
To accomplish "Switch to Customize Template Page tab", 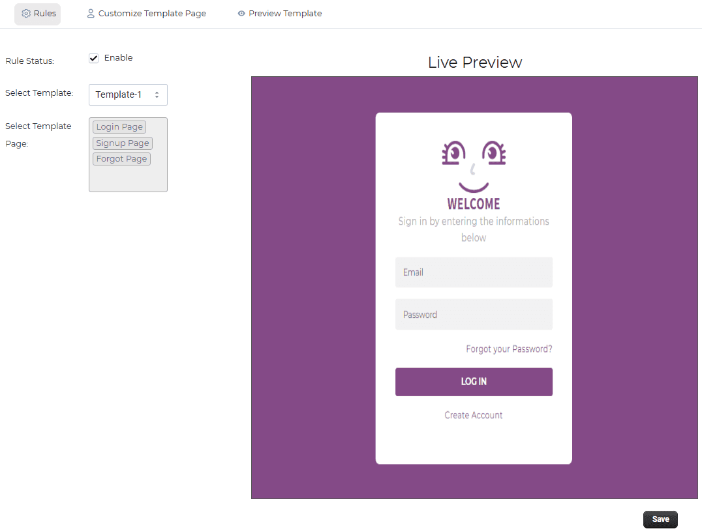I will point(146,14).
